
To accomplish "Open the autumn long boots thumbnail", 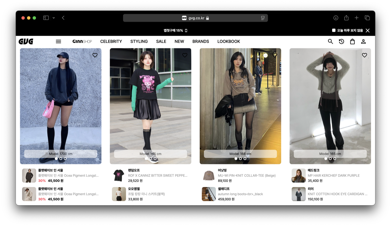I will (x=209, y=194).
